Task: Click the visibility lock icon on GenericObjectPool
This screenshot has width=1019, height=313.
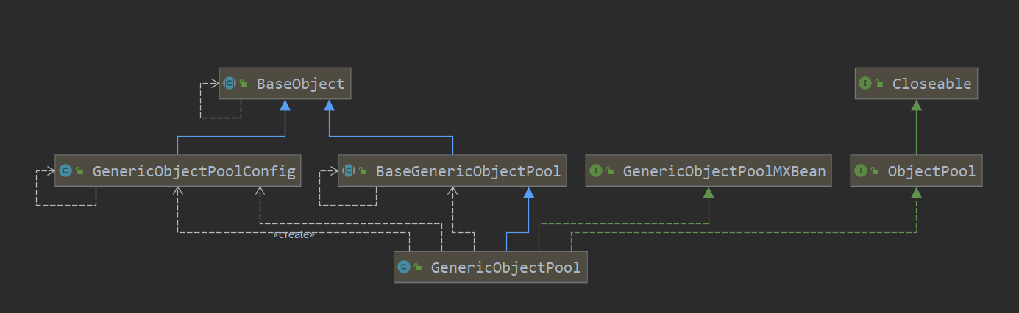Action: [x=417, y=267]
